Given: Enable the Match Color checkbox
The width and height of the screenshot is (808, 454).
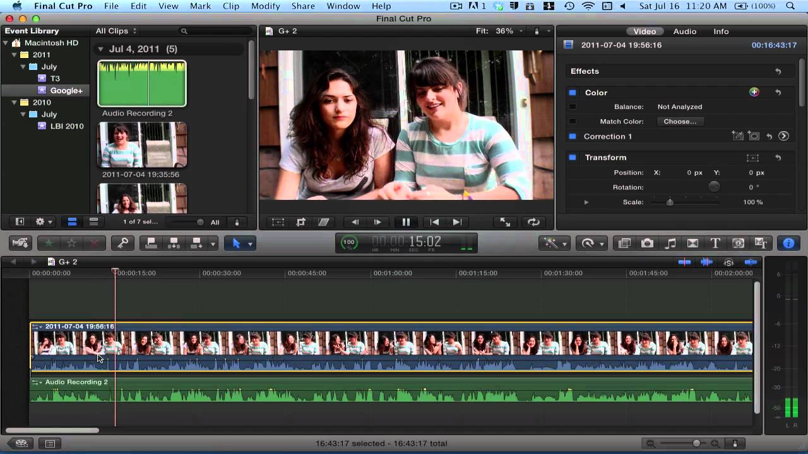Looking at the screenshot, I should tap(573, 122).
